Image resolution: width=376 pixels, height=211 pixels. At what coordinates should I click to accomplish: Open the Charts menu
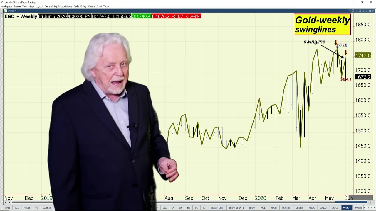(91, 6)
